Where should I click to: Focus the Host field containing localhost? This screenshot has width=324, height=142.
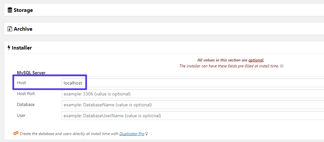click(192, 83)
